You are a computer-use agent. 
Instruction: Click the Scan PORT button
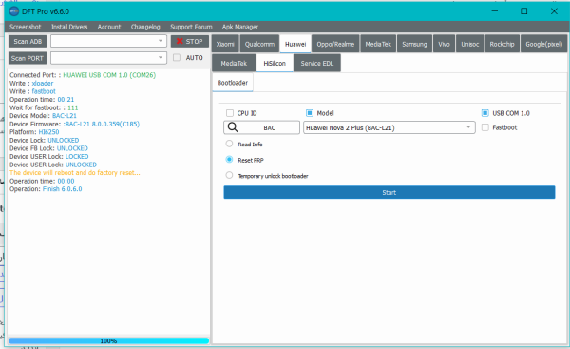[x=28, y=58]
